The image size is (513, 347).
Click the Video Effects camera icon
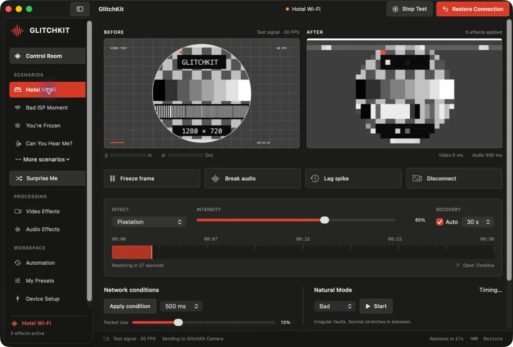18,211
